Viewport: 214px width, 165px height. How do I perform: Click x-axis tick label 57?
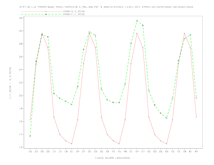coord(143,152)
